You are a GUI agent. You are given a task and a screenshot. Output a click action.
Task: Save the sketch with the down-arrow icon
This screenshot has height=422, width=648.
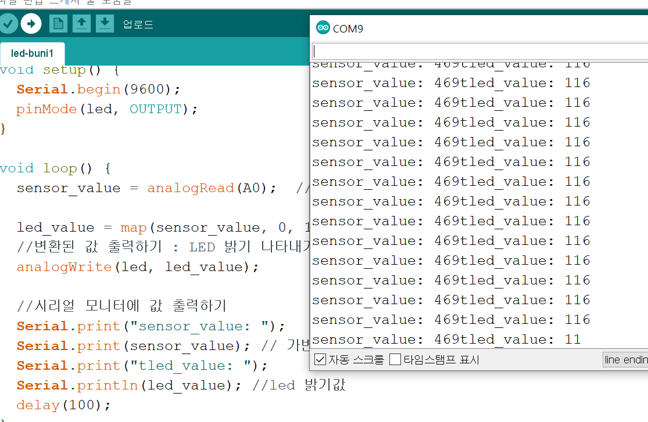pos(105,24)
